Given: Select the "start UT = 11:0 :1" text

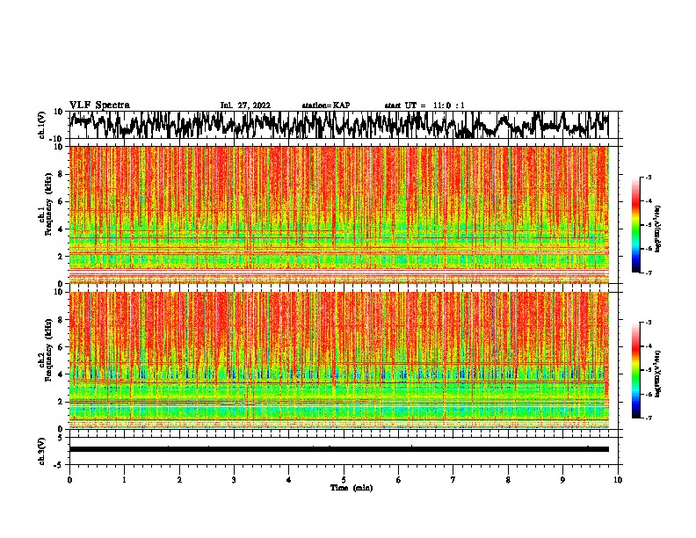Looking at the screenshot, I should coord(424,105).
